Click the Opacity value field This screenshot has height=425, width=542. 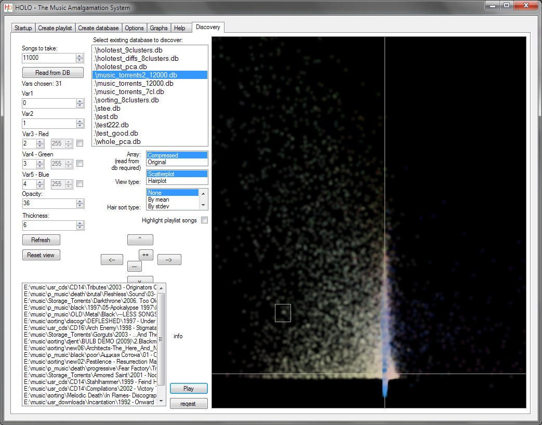tap(49, 204)
